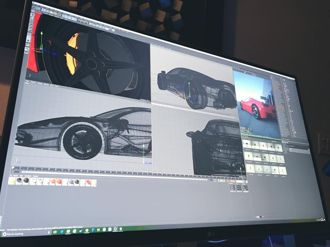Add a Cube primitive from top toolbar
The width and height of the screenshot is (330, 247).
click(90, 24)
